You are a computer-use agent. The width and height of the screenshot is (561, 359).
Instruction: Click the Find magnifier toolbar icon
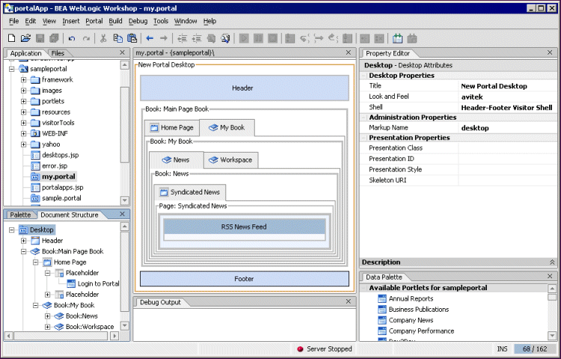225,38
